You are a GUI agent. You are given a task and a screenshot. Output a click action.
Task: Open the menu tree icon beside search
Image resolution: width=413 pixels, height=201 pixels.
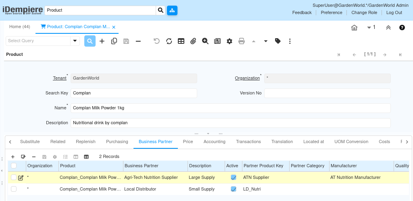point(172,10)
